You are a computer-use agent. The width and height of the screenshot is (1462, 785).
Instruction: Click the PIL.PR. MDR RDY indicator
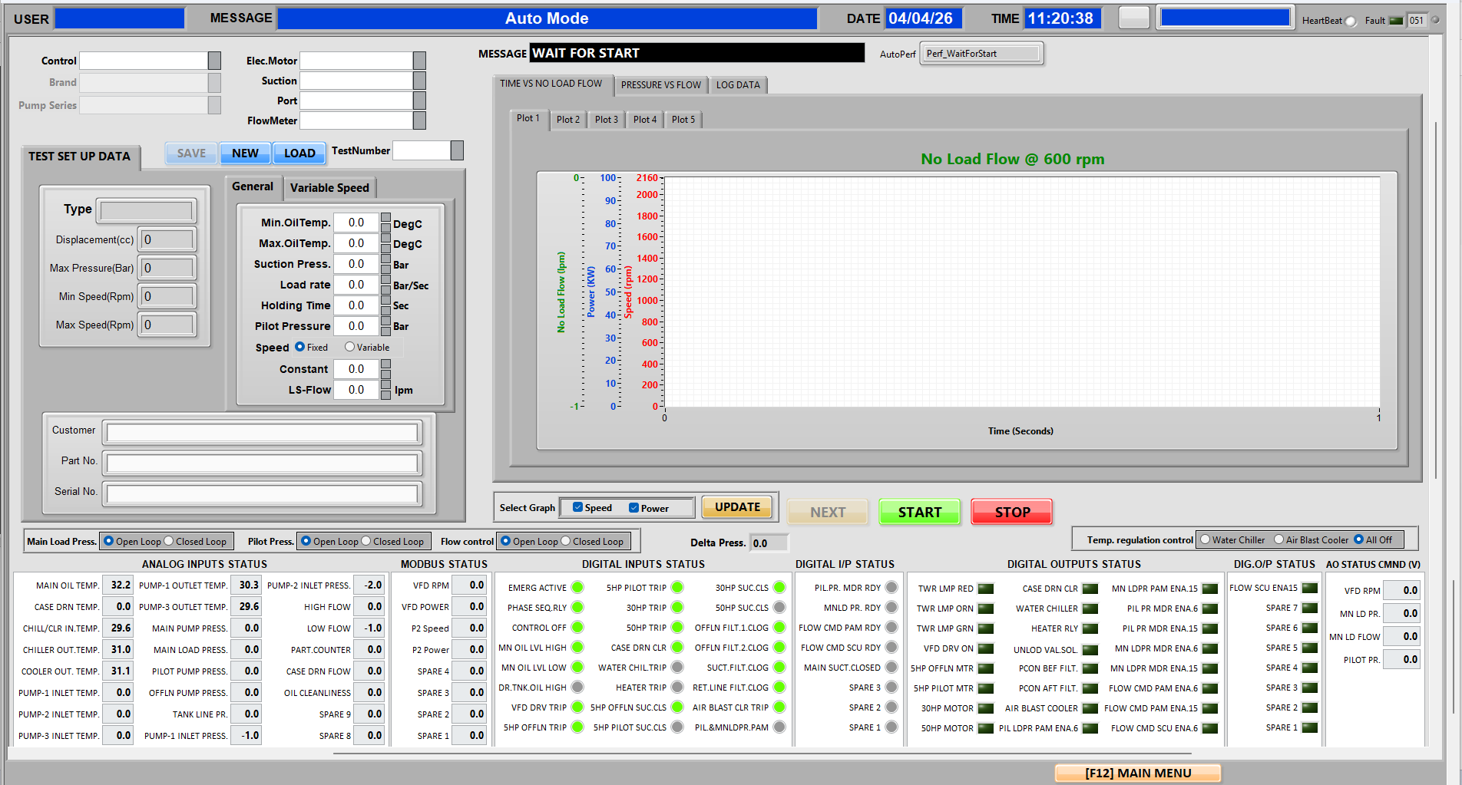(891, 588)
